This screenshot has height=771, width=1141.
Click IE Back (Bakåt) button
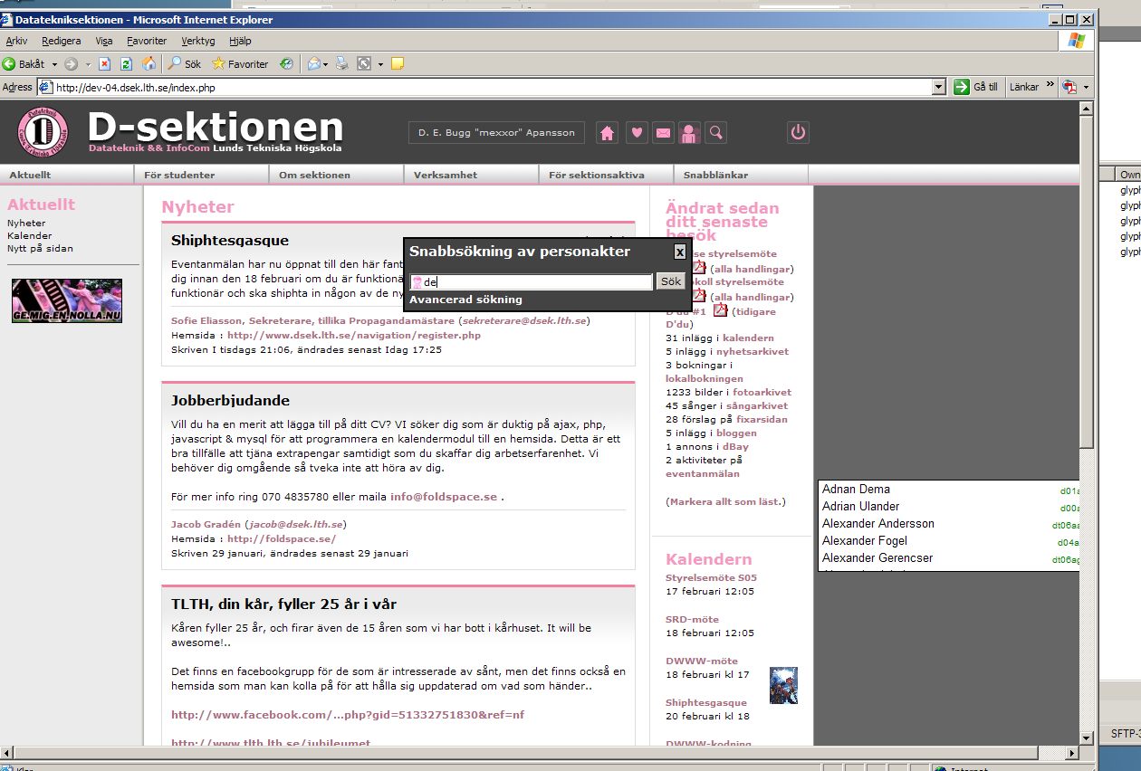pos(24,64)
